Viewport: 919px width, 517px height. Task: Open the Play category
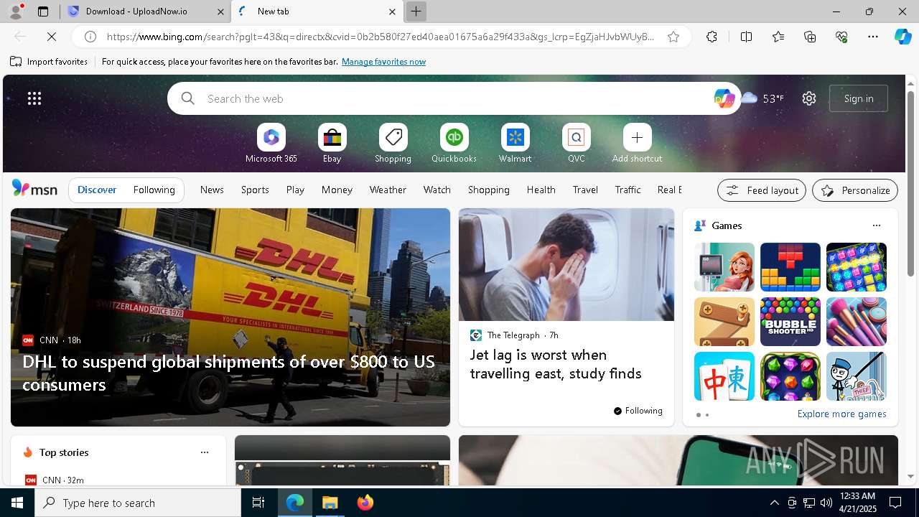tap(295, 190)
